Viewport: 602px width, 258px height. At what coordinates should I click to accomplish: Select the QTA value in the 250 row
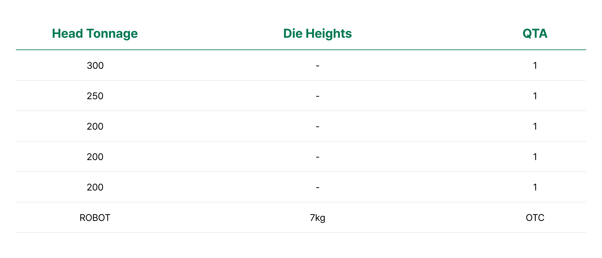point(535,96)
